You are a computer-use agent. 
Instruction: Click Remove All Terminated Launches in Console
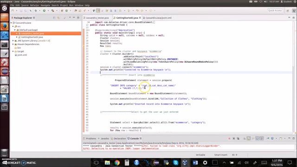238,139
